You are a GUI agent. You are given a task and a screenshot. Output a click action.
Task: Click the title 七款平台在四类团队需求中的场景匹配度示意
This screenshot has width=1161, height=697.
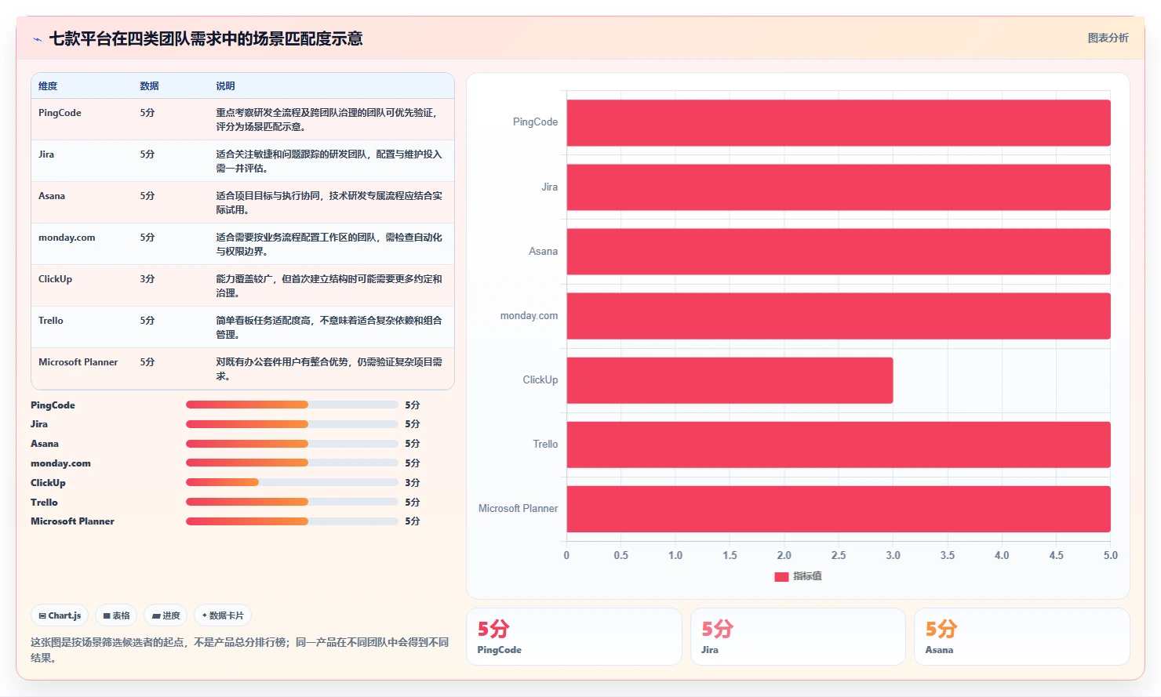pos(206,38)
